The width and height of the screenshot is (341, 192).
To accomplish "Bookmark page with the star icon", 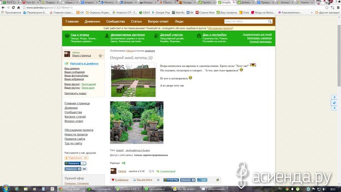I will 326,8.
